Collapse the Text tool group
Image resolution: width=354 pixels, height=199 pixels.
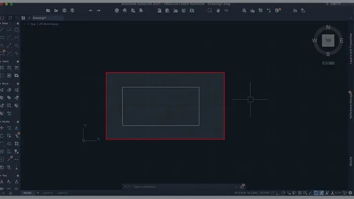tap(0, 175)
